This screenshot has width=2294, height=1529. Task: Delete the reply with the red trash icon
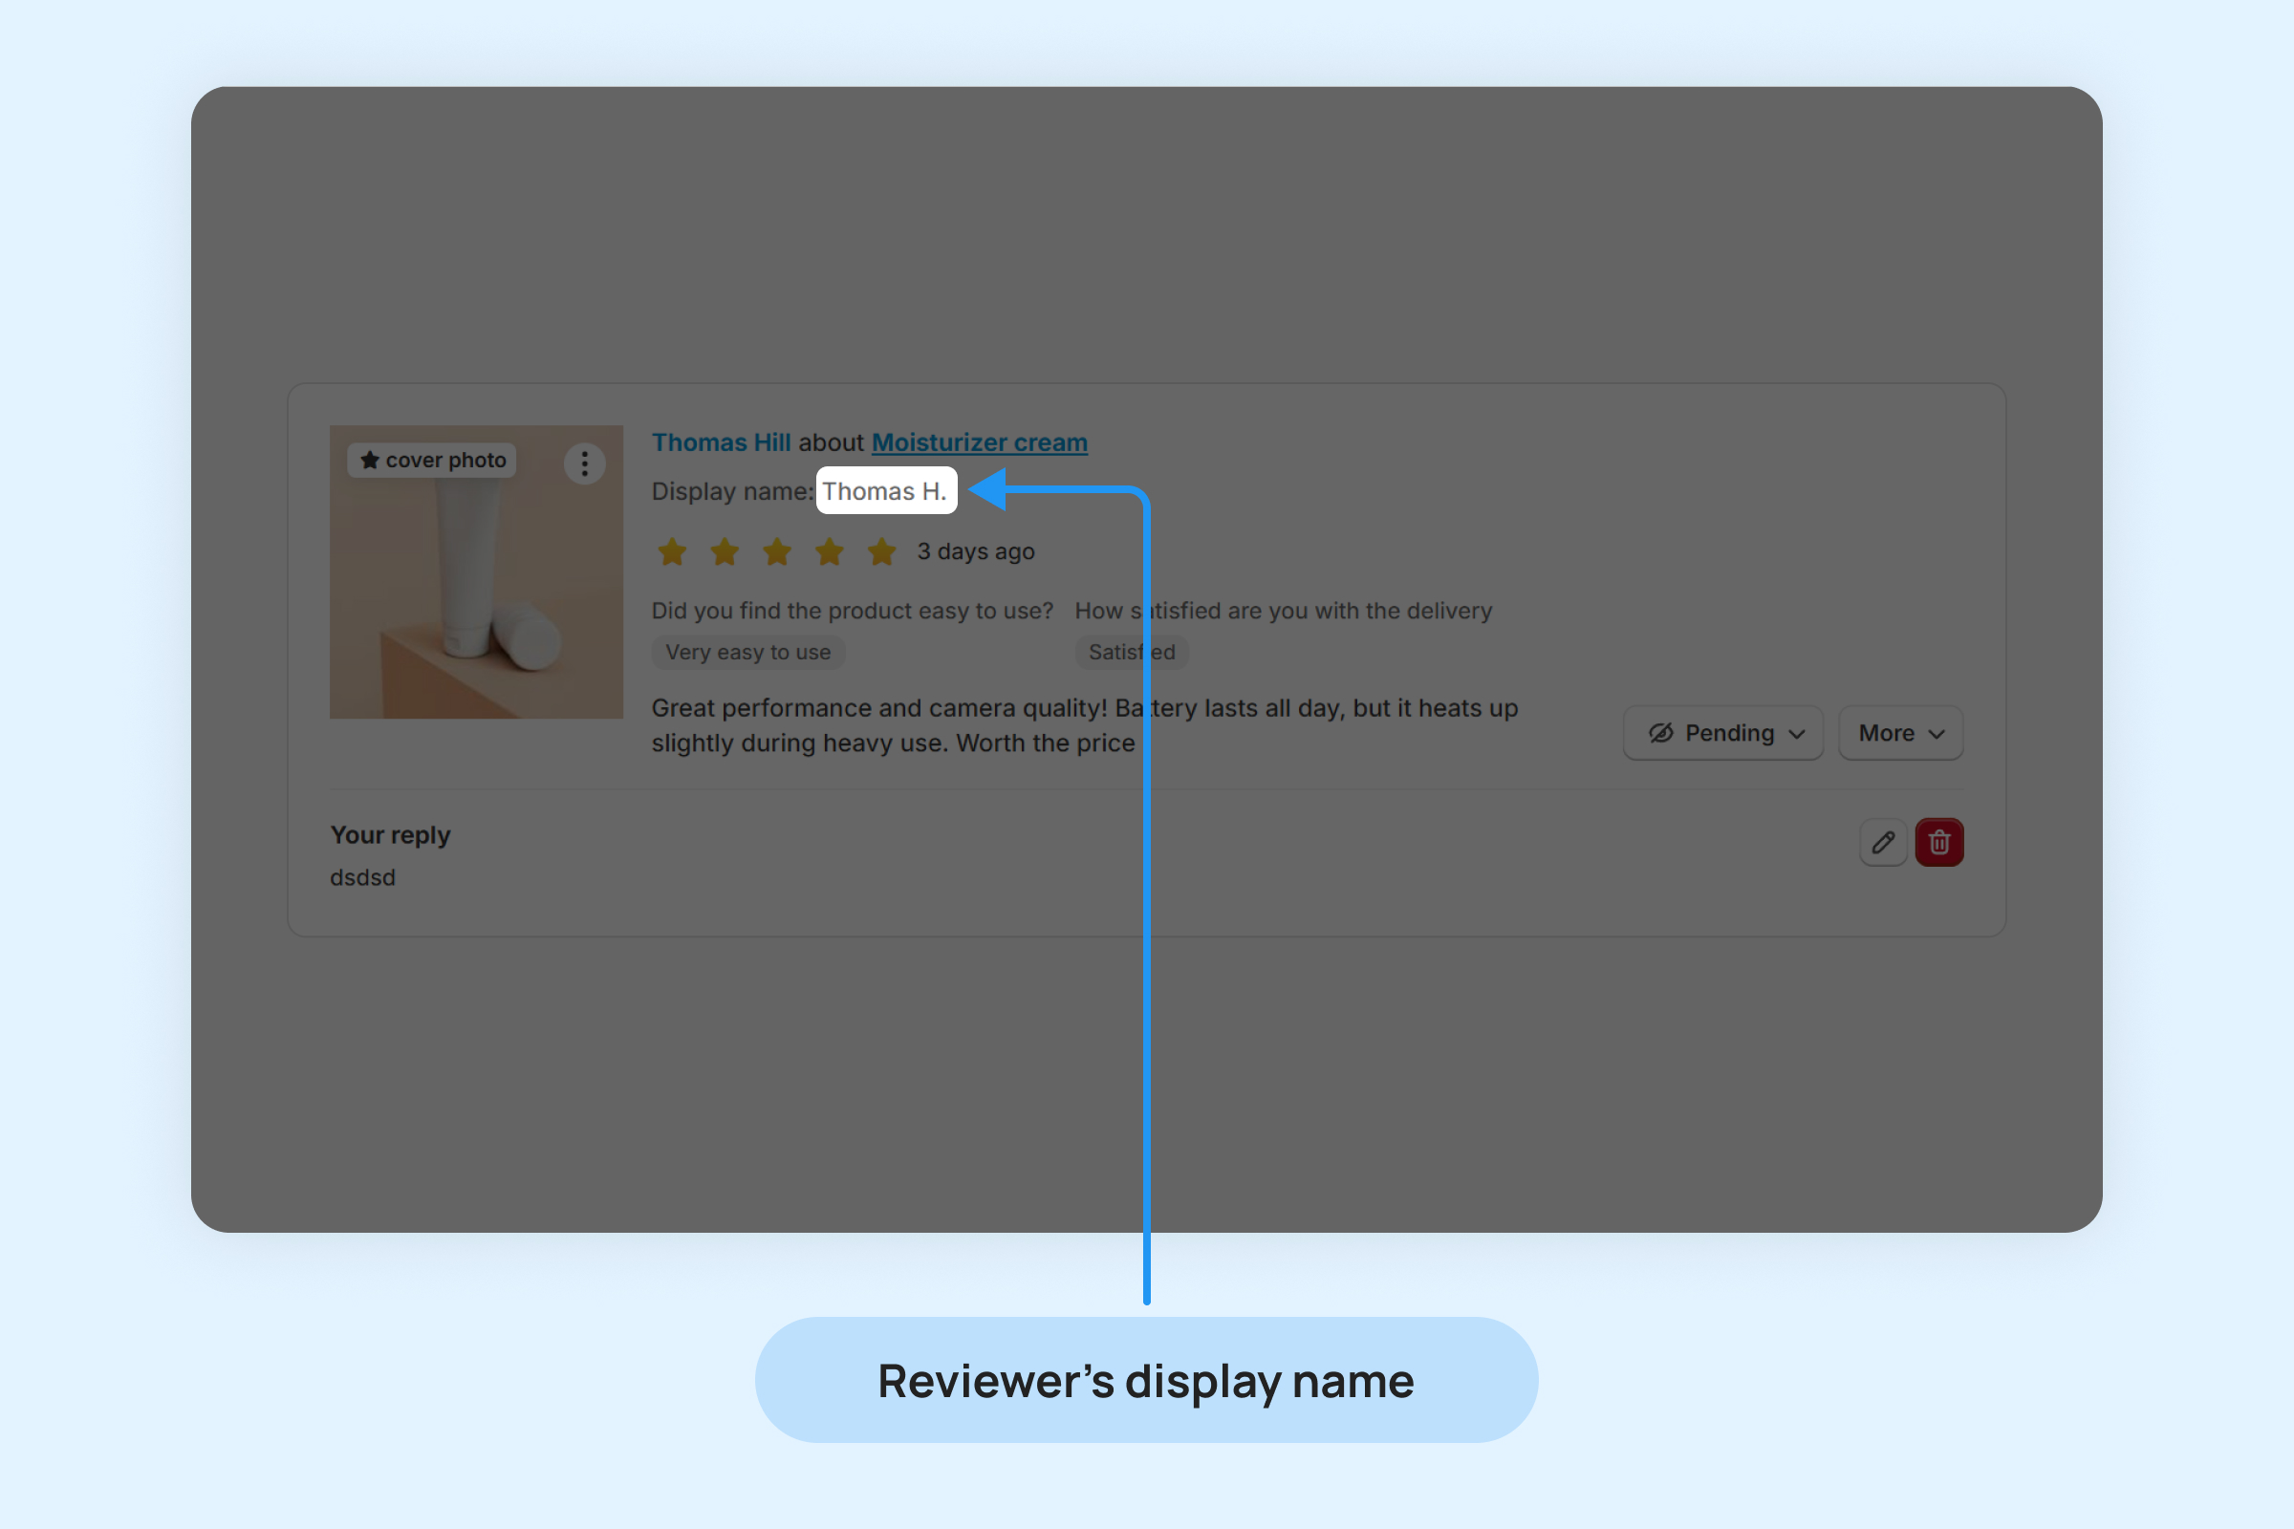coord(1938,843)
